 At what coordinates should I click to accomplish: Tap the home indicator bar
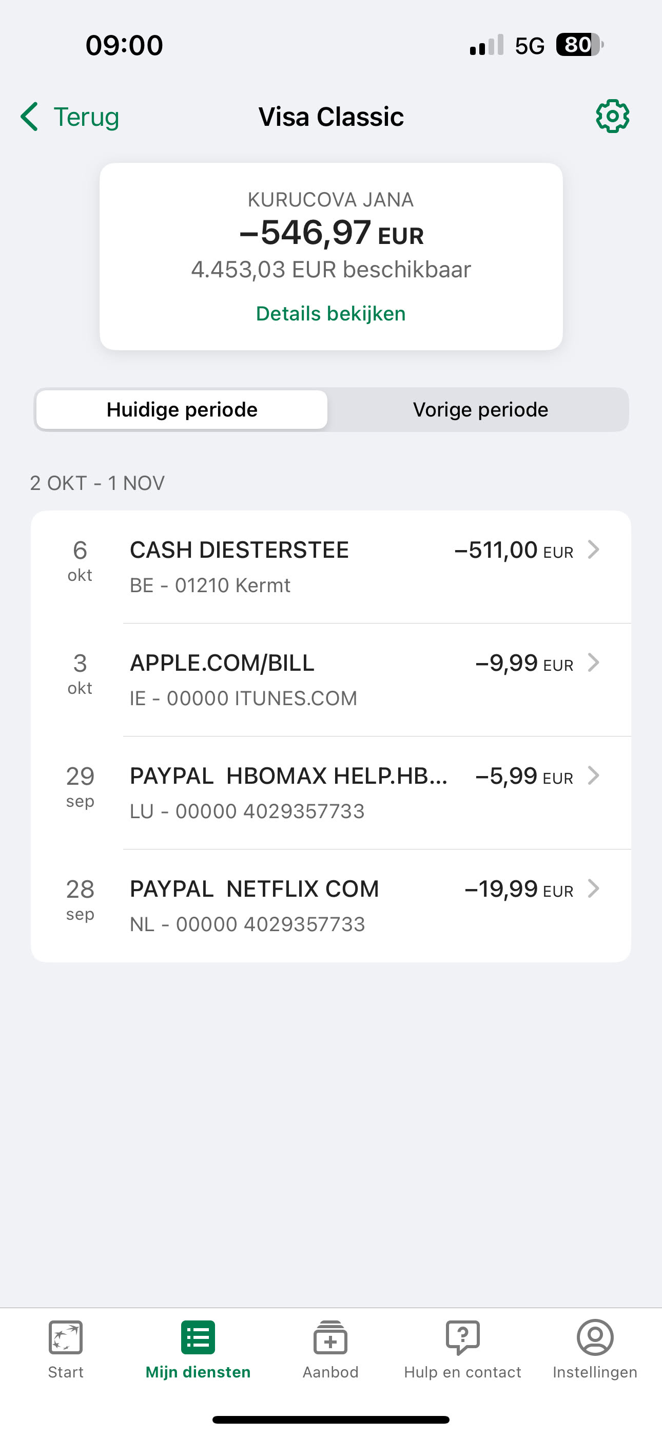point(330,1419)
